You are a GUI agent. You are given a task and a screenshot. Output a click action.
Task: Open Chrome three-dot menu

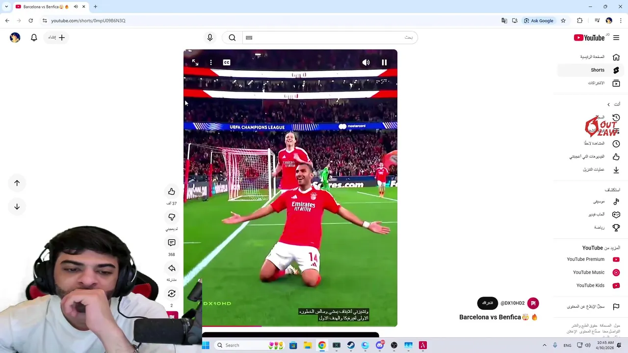[621, 21]
